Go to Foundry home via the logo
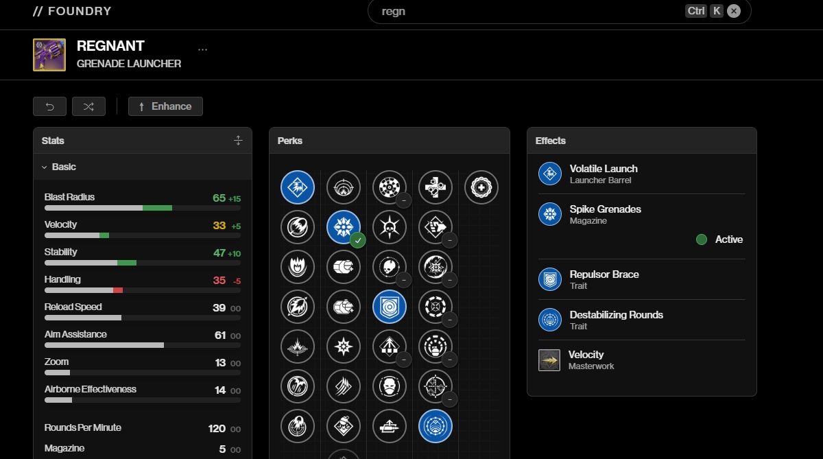 point(72,11)
